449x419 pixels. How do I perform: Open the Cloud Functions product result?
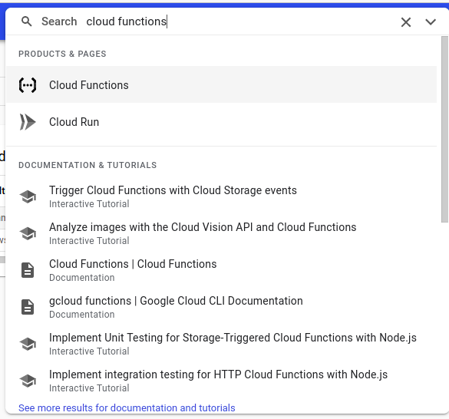click(x=221, y=84)
